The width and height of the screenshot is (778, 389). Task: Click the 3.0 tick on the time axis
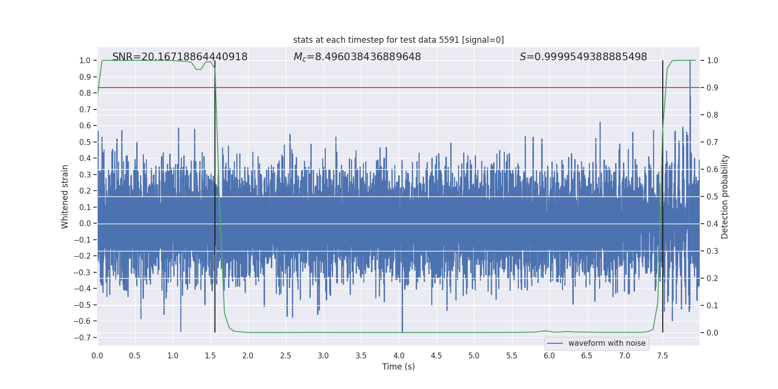click(x=323, y=356)
